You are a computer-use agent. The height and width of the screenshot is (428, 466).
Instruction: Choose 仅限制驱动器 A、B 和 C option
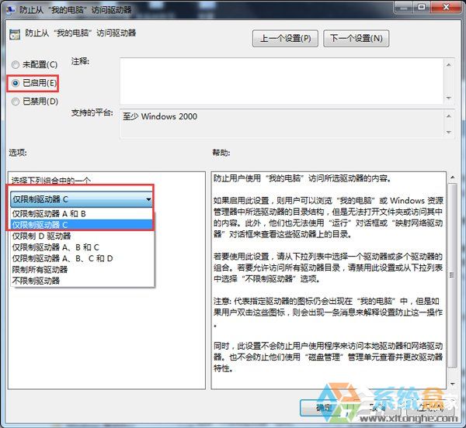(x=82, y=247)
